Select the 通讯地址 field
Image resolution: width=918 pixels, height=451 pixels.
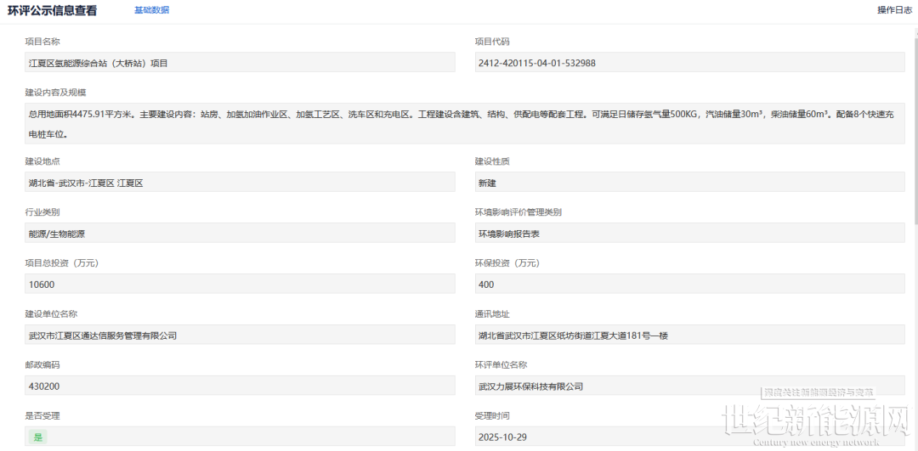point(689,335)
